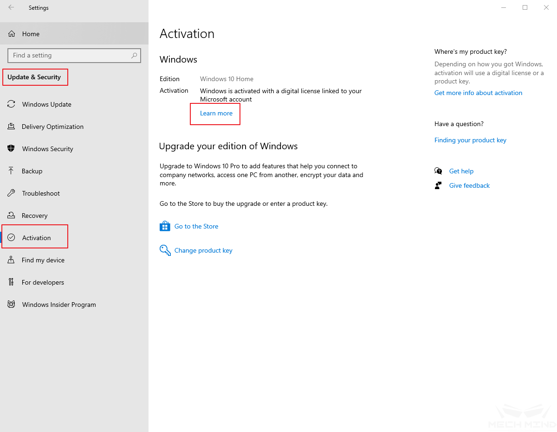Click the Store bag icon
The image size is (557, 432).
pos(165,226)
